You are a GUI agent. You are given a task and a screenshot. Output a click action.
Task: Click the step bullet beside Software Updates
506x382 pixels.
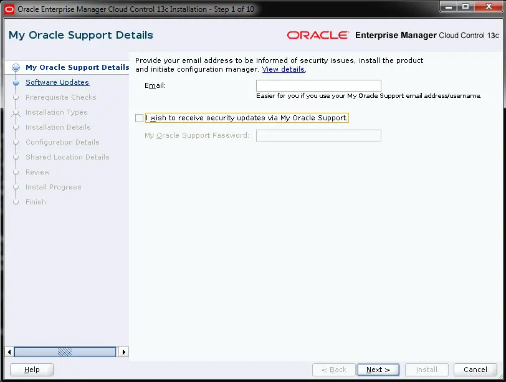[16, 83]
